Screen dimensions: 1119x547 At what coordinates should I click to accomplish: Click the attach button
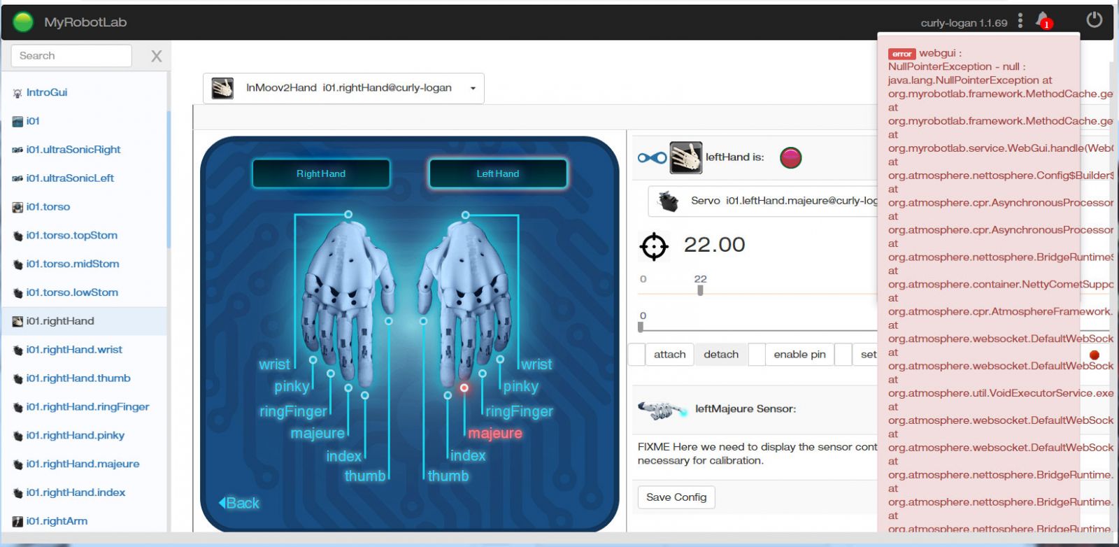click(x=669, y=355)
